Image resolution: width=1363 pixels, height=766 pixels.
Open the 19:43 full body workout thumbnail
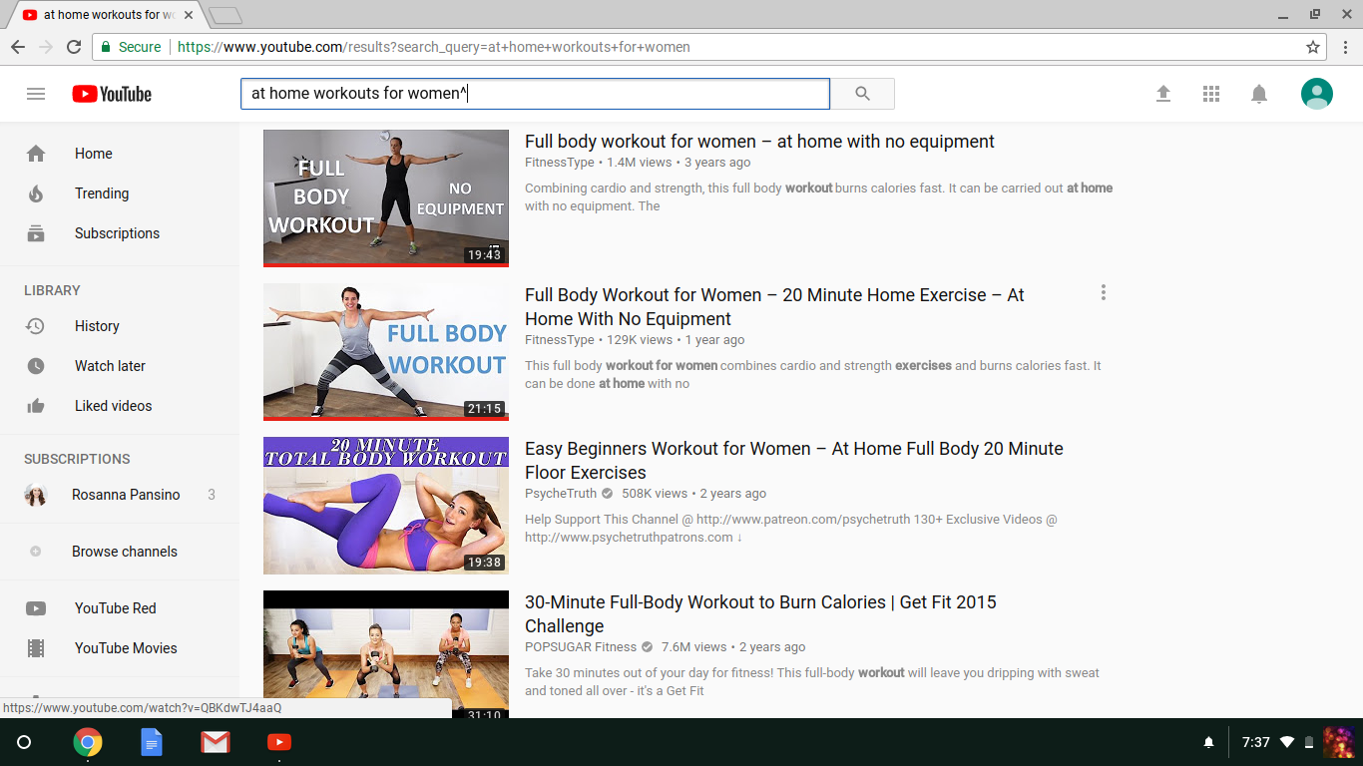click(x=386, y=198)
